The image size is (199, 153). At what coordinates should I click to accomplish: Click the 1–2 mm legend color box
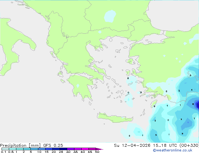[x=20, y=149]
